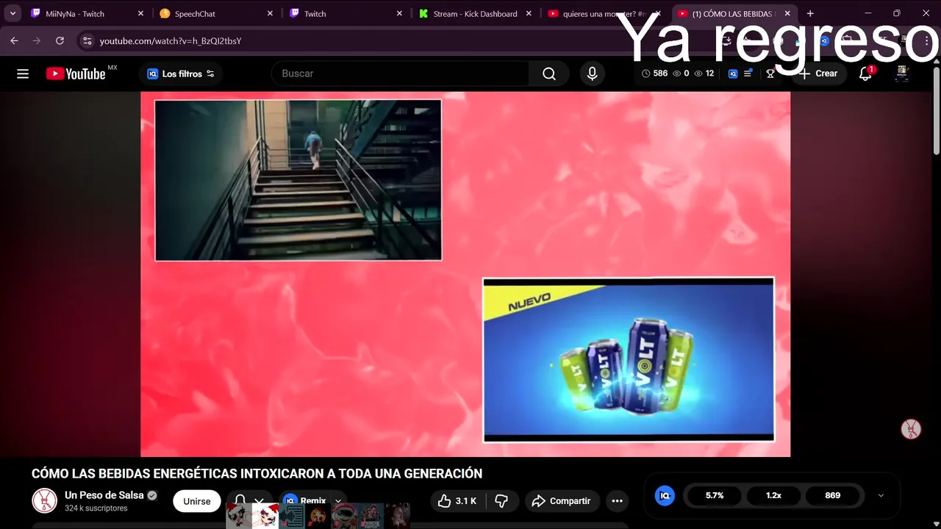The image size is (941, 529).
Task: Open a new browser tab
Action: (810, 13)
